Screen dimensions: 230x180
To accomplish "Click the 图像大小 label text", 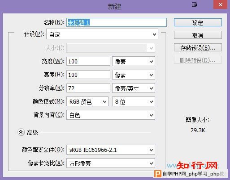I will click(x=197, y=120).
